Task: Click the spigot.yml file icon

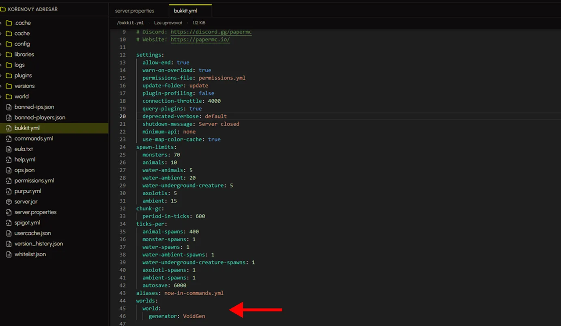Action: click(x=9, y=223)
